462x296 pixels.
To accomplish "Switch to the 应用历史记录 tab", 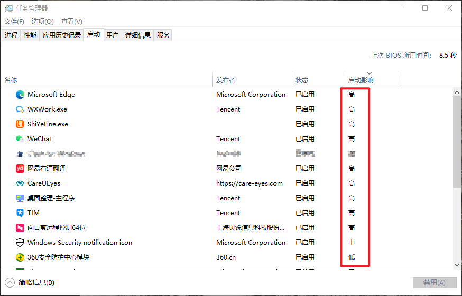I will 61,35.
